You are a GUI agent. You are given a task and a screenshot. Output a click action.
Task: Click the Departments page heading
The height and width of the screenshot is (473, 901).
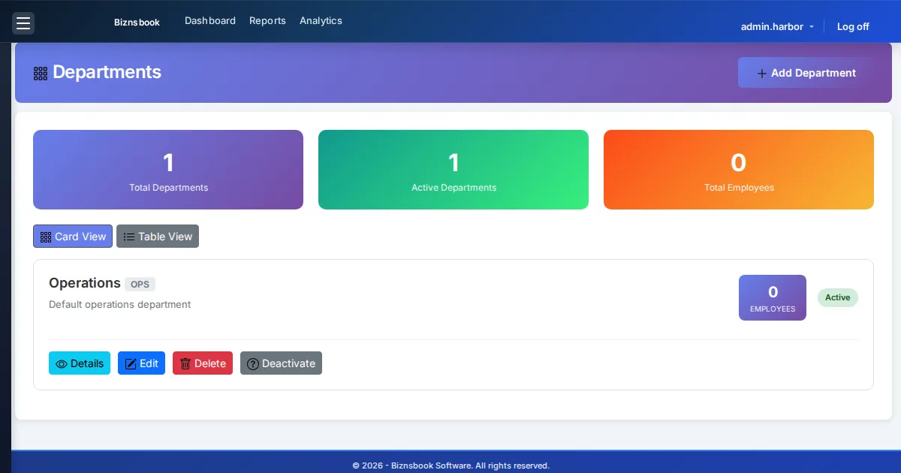pyautogui.click(x=107, y=72)
